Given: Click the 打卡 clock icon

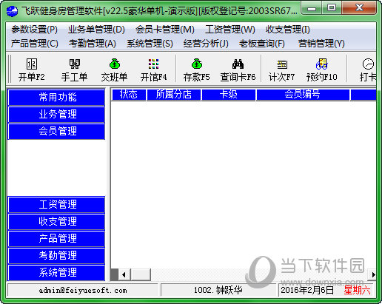Looking at the screenshot, I should [368, 64].
